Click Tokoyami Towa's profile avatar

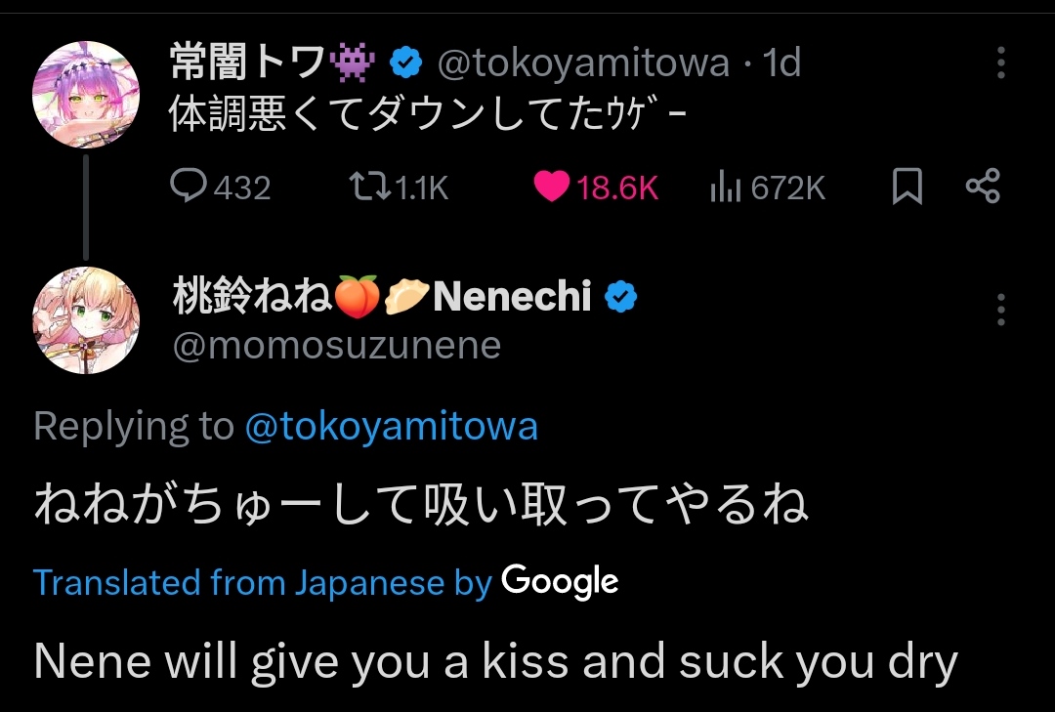pyautogui.click(x=86, y=95)
